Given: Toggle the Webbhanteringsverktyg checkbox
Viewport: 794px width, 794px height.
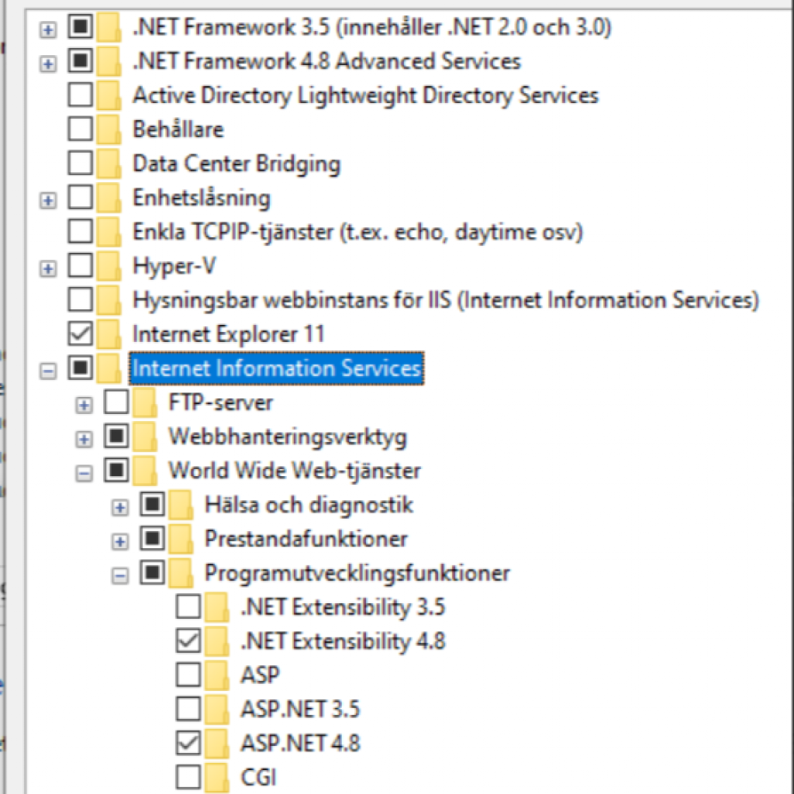Looking at the screenshot, I should (x=116, y=436).
